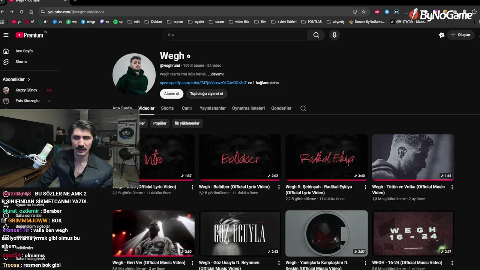Open more options for Geri Ver video

tap(192, 263)
